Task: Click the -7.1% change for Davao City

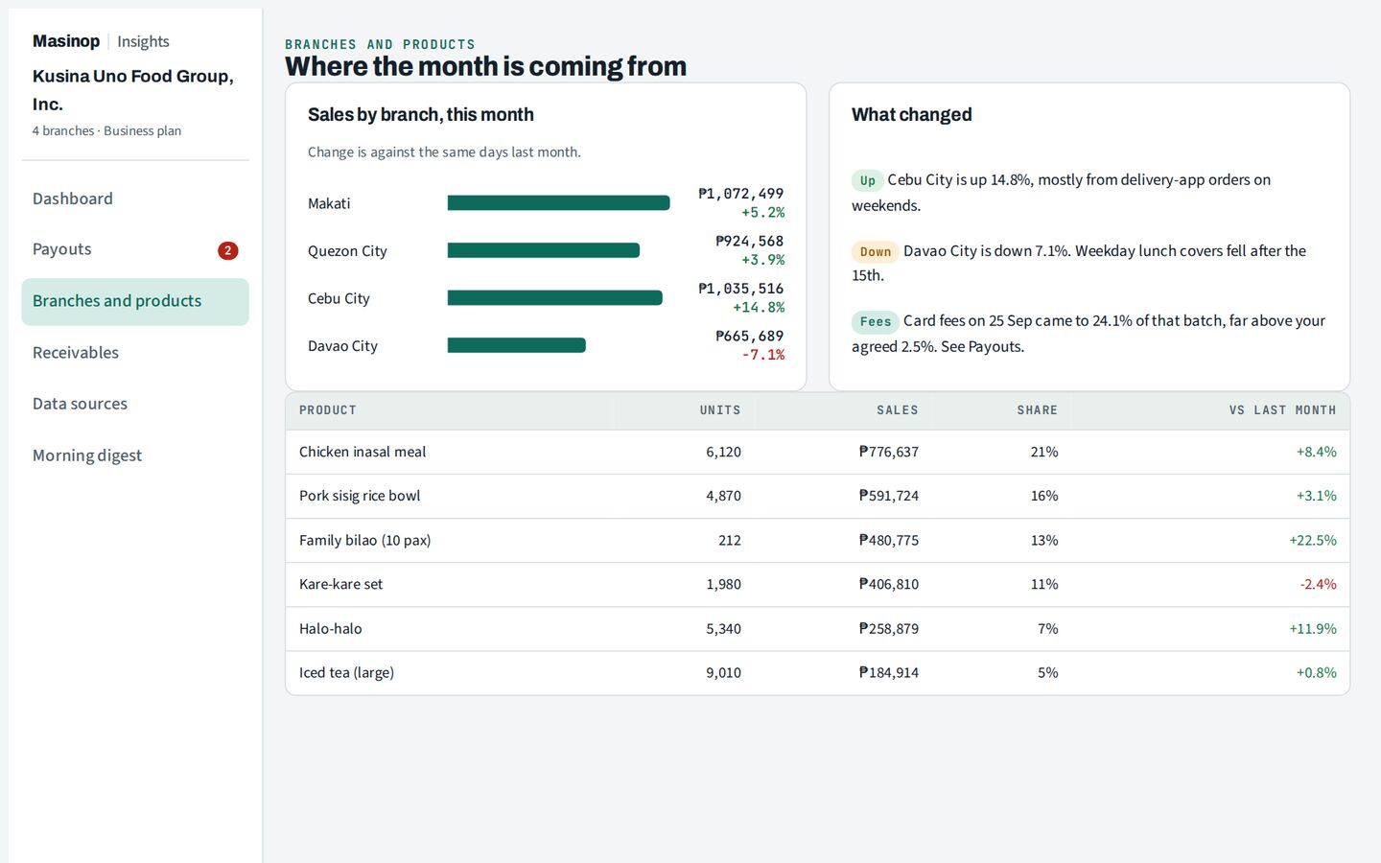Action: click(x=763, y=355)
